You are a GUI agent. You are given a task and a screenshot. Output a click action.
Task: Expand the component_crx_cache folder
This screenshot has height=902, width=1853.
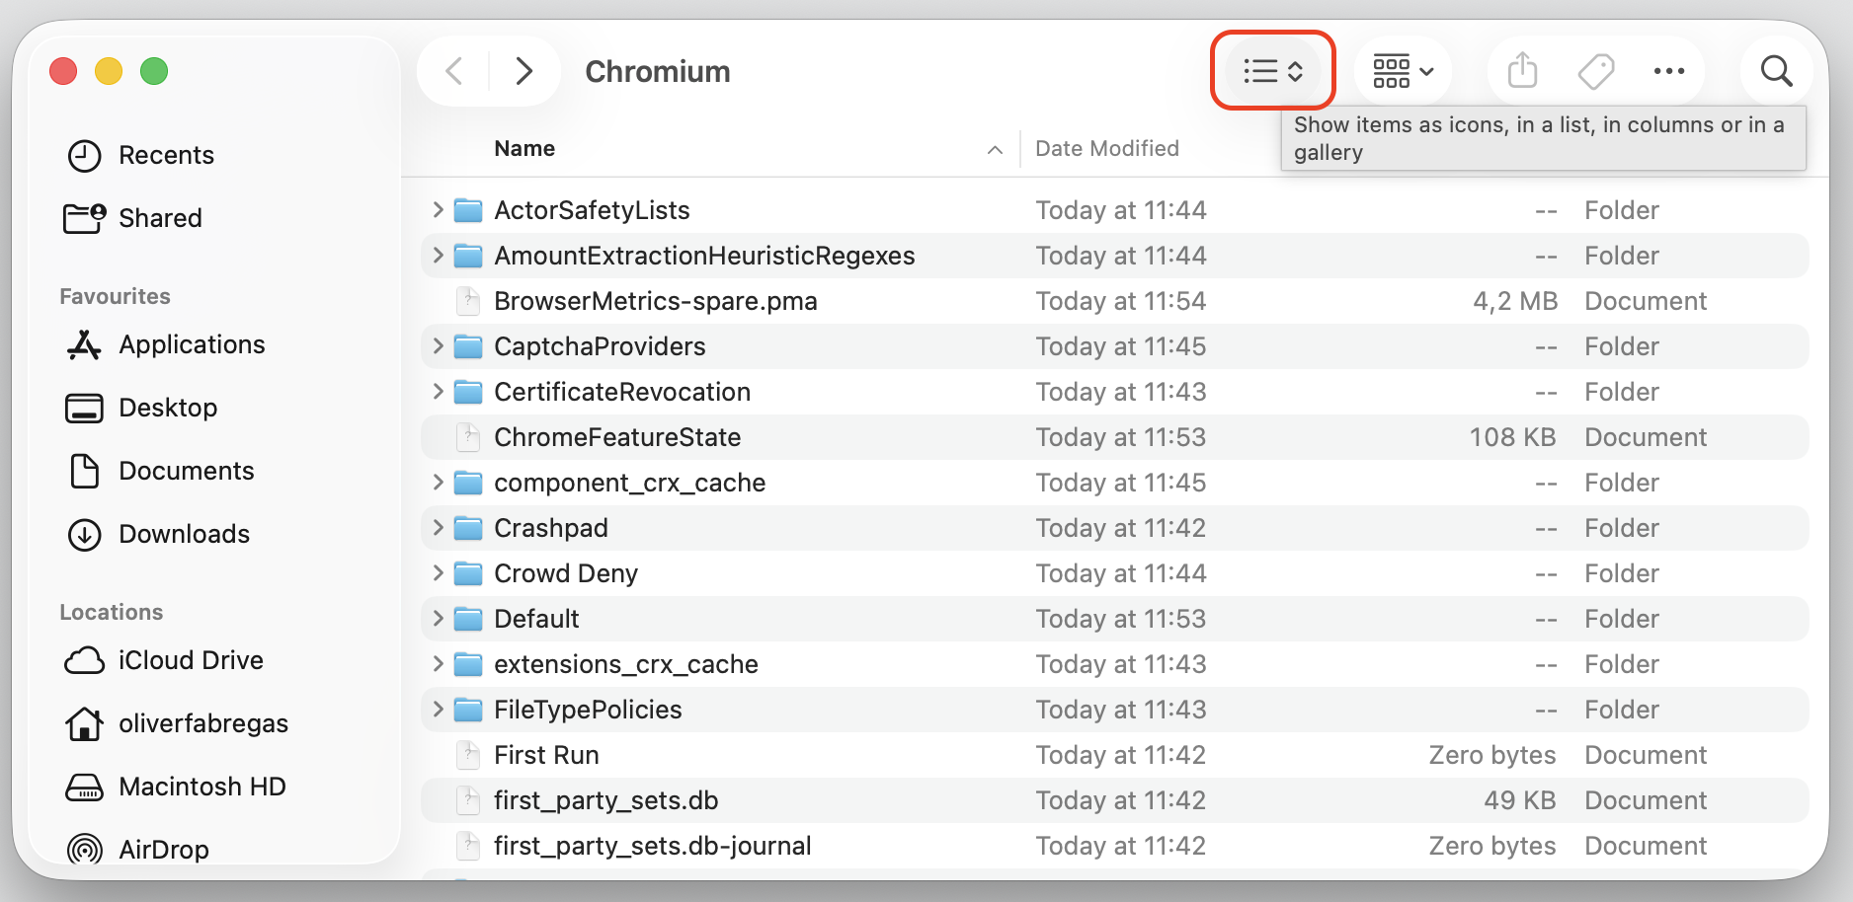(x=438, y=483)
